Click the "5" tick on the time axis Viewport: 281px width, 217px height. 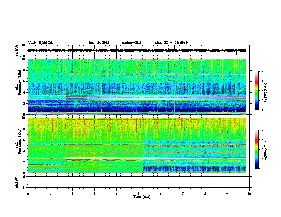pos(139,194)
